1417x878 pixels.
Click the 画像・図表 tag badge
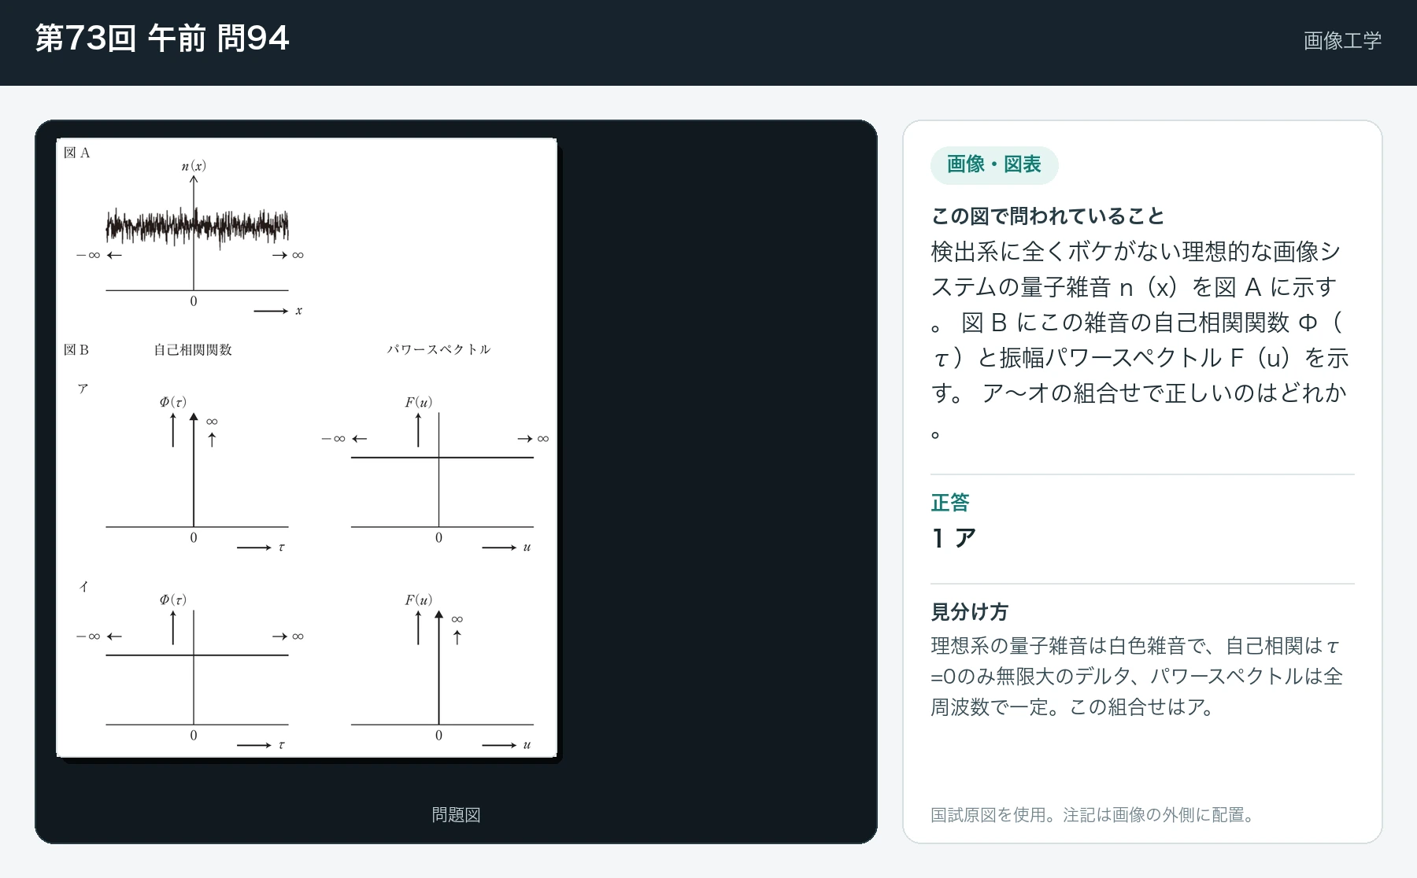[994, 164]
